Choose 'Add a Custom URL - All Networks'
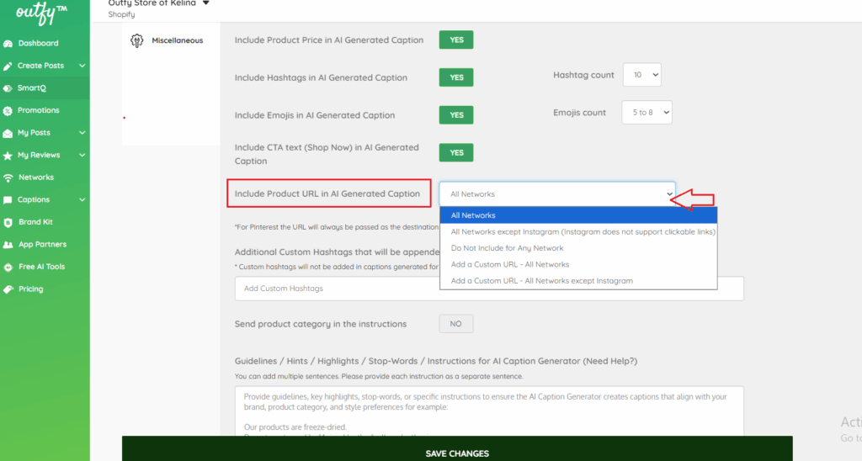Viewport: 862px width, 461px height. 510,264
